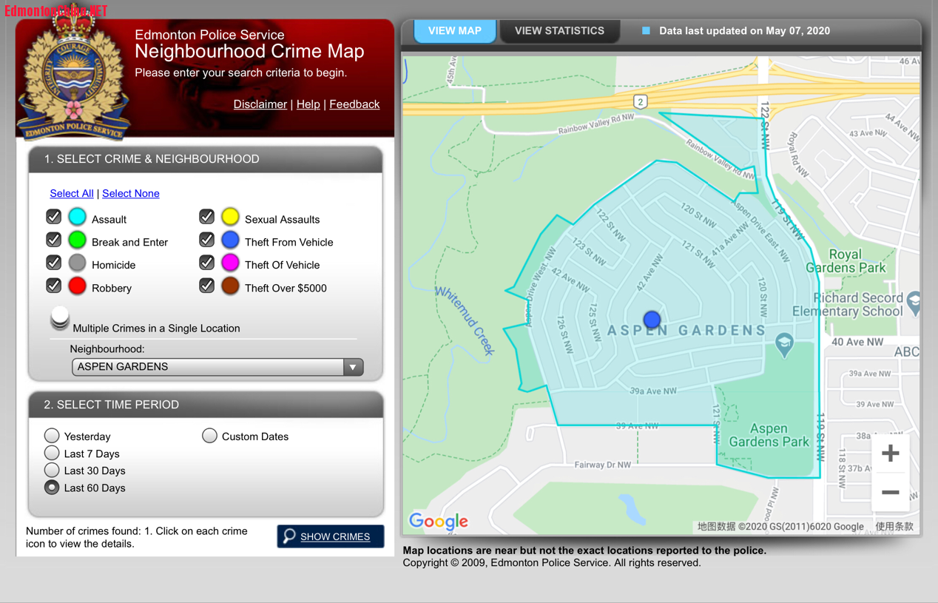938x603 pixels.
Task: Click the Richard Secord Elementary School marker
Action: coord(915,301)
